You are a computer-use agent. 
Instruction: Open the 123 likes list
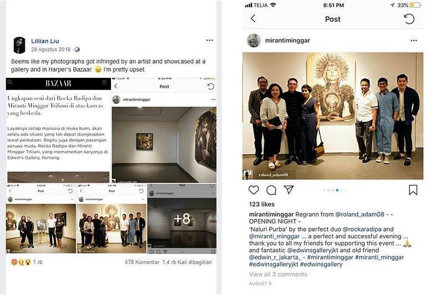coord(262,204)
